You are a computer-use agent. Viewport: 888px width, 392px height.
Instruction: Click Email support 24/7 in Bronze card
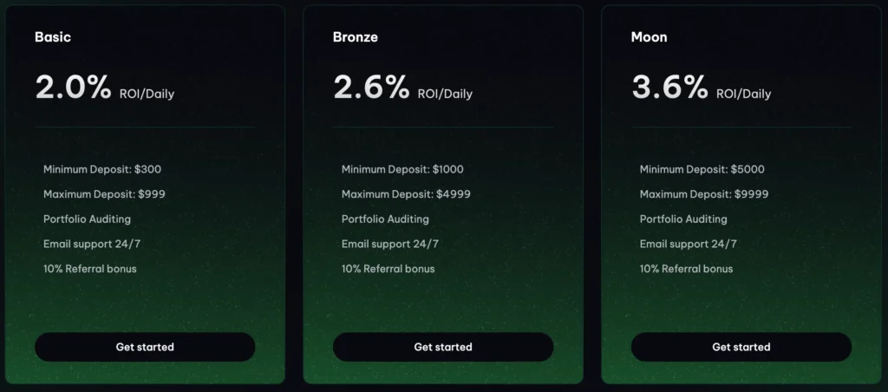tap(390, 244)
